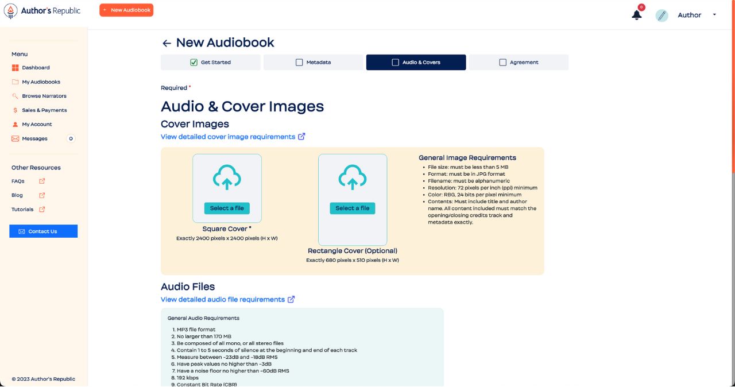Open FAQs external link icon
The width and height of the screenshot is (735, 387).
click(x=42, y=181)
